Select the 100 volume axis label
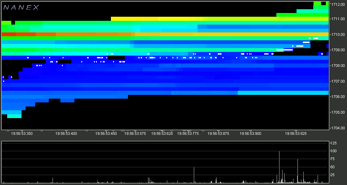The image size is (347, 185). tap(333, 151)
